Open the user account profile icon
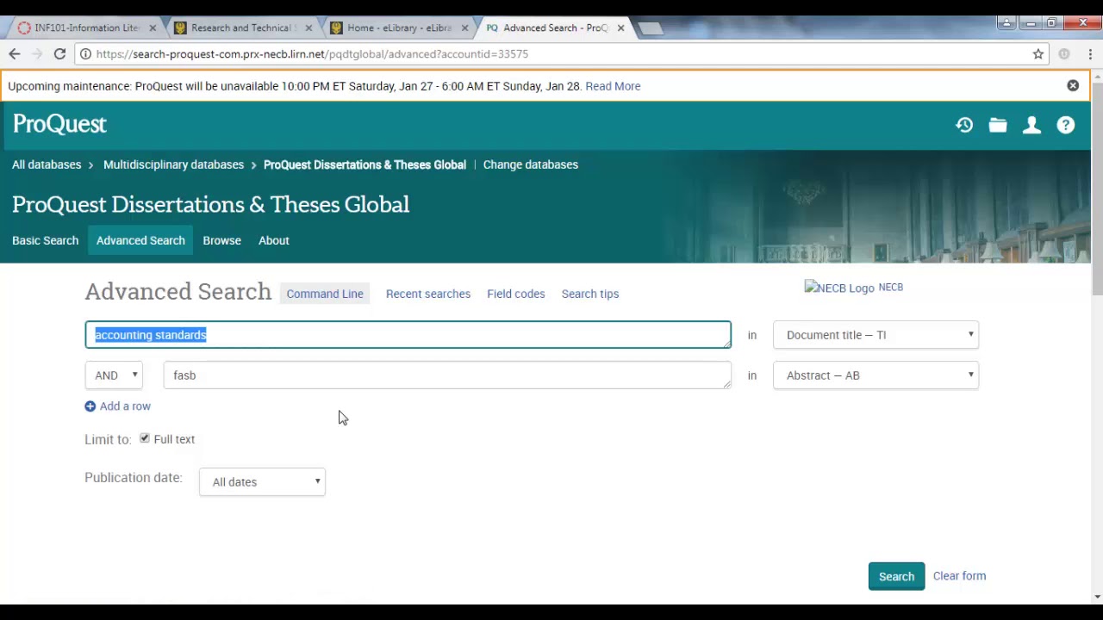 [x=1031, y=125]
